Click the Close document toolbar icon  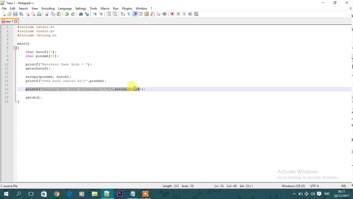(x=27, y=14)
